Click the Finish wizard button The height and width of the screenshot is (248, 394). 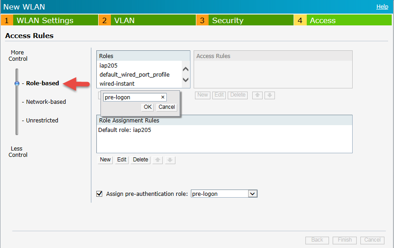pyautogui.click(x=344, y=240)
